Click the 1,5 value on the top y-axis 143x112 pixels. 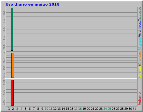coord(4,38)
